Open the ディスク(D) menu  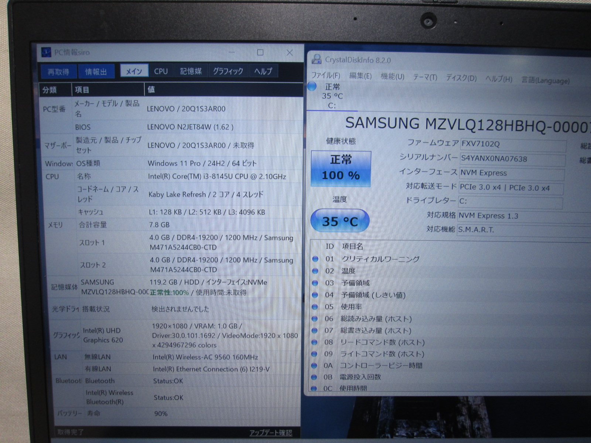(461, 78)
